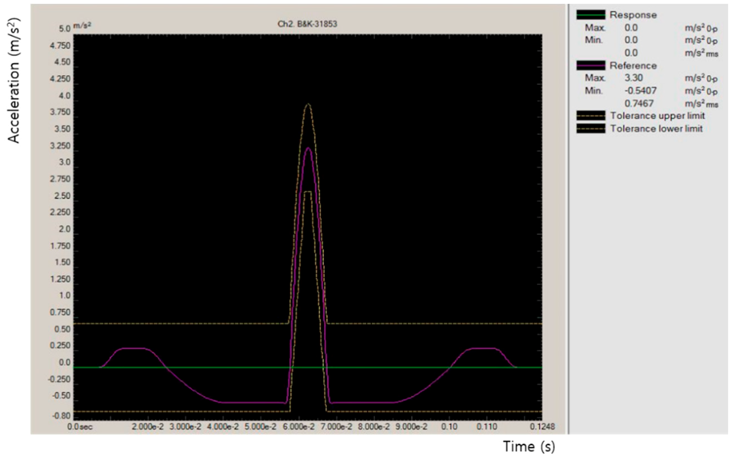Click the 0.1248 end time axis label
The height and width of the screenshot is (457, 732).
click(542, 427)
